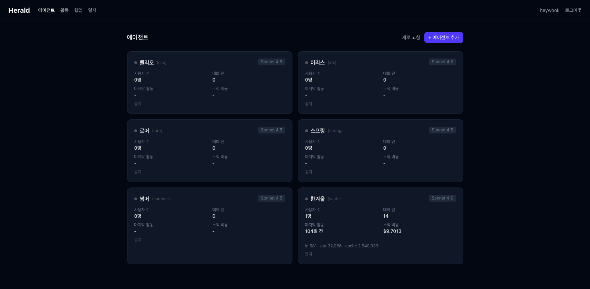Open the 일지 nav tab

pos(92,10)
